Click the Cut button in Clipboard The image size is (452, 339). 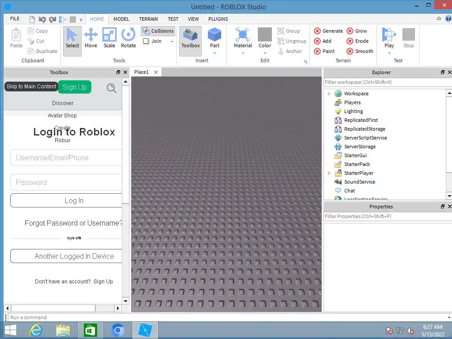click(x=36, y=41)
